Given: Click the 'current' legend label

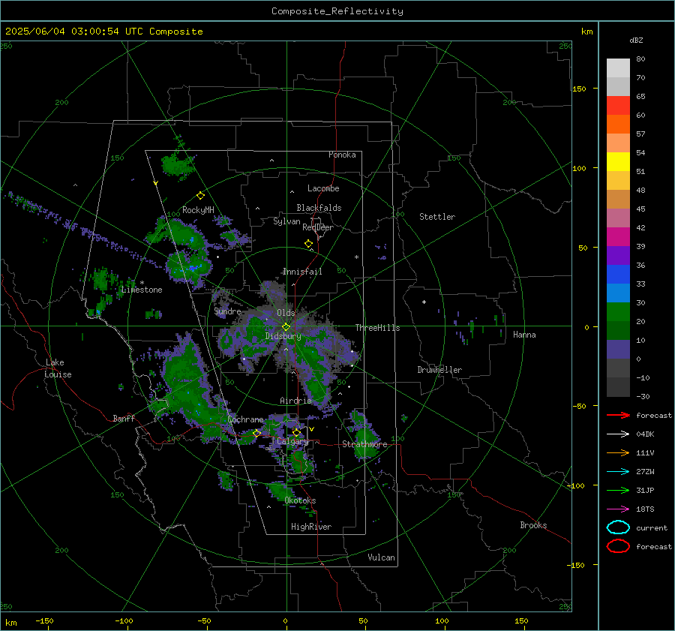Looking at the screenshot, I should click(652, 527).
